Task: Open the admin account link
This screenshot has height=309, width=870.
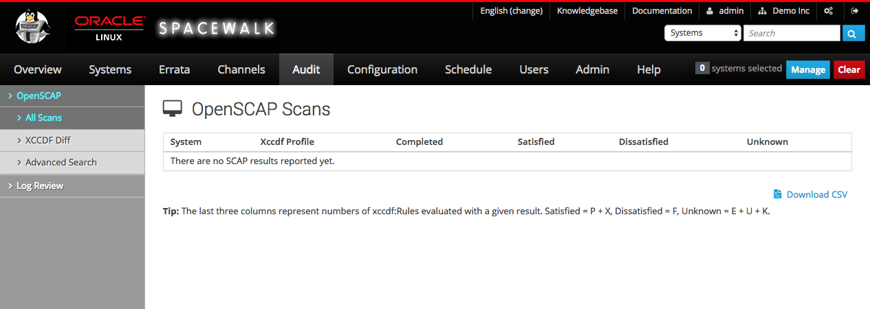Action: [x=731, y=11]
